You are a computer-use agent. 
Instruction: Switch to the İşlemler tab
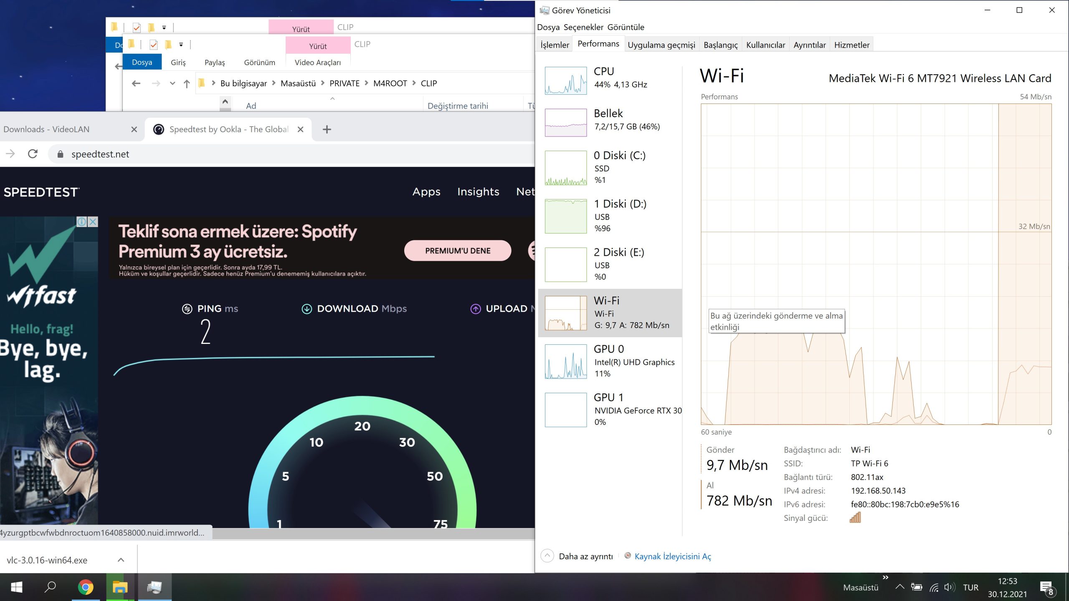click(x=555, y=45)
